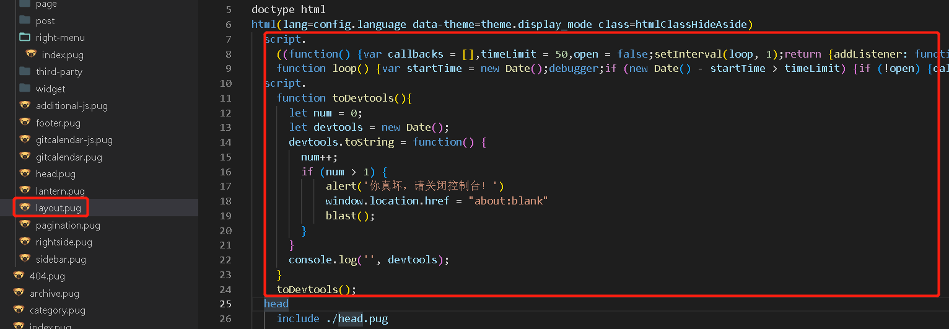Click the pug icon beside head.pug
Screen dimensions: 949x329
click(x=25, y=173)
